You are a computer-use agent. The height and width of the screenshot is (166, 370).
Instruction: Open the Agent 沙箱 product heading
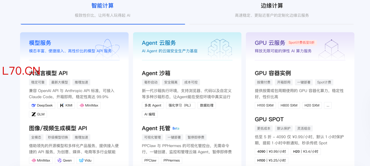point(156,73)
